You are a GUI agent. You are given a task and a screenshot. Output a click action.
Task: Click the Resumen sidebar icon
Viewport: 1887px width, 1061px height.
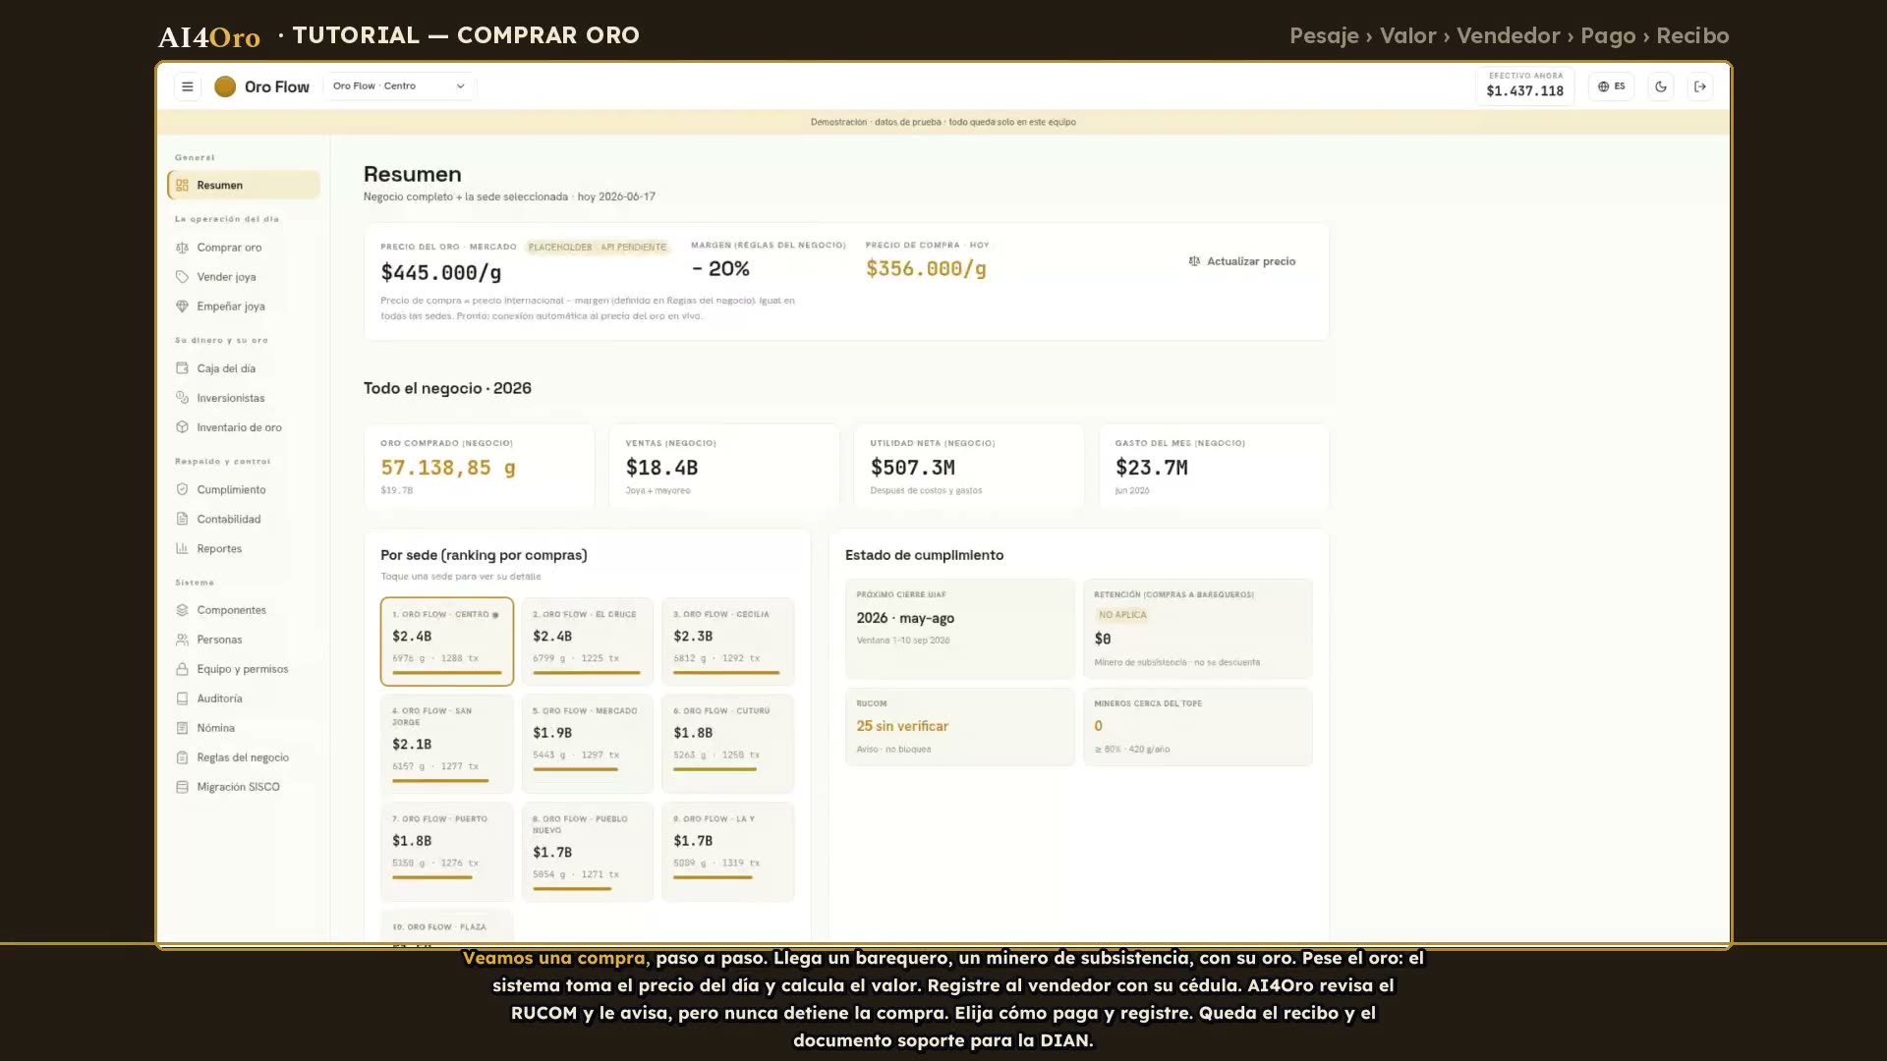[x=182, y=185]
